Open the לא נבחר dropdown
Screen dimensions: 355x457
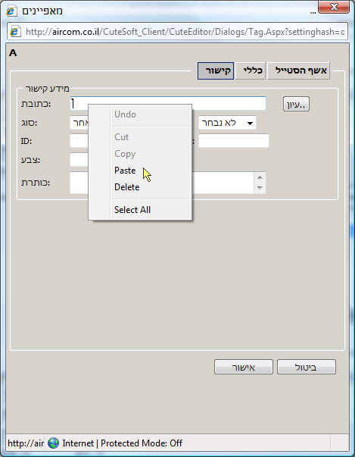coord(227,123)
